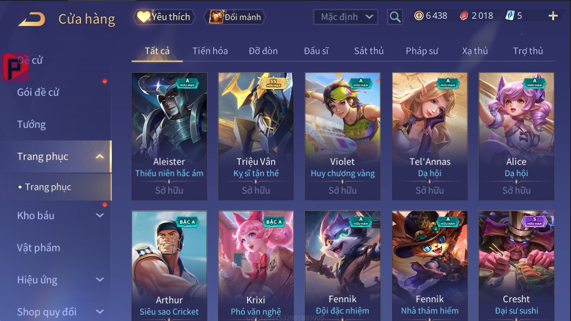This screenshot has height=321, width=571.
Task: Open the search magnifier icon
Action: [x=395, y=17]
